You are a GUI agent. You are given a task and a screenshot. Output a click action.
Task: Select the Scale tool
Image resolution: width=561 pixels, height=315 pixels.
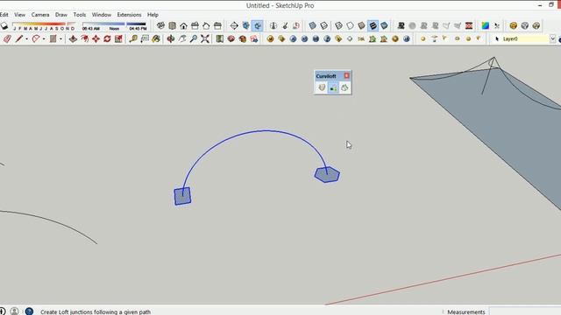pos(118,38)
